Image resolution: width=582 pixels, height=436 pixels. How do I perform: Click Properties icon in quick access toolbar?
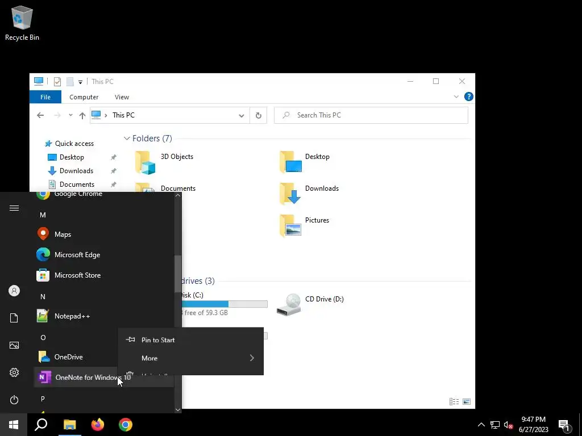(x=57, y=82)
